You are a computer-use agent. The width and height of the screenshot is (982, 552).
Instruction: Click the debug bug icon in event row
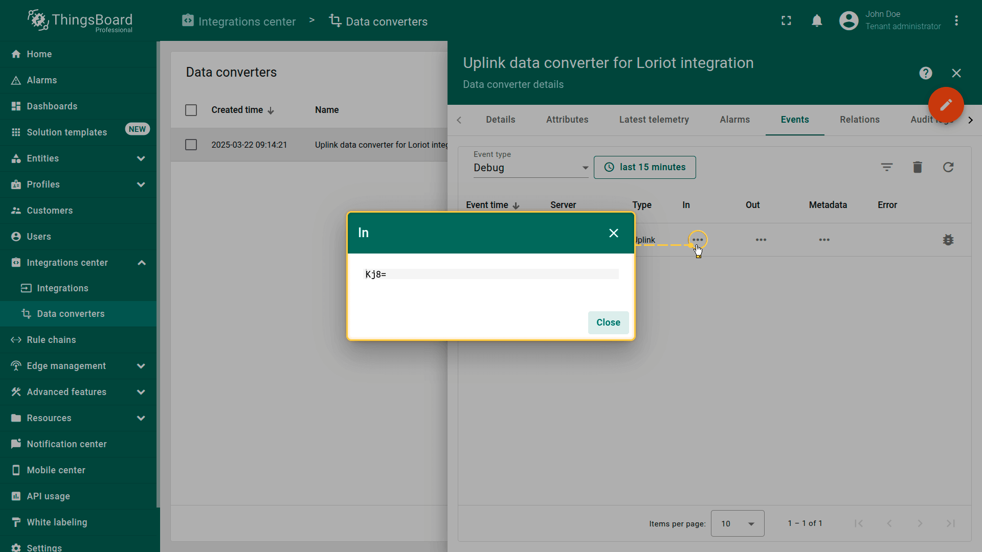(x=948, y=240)
